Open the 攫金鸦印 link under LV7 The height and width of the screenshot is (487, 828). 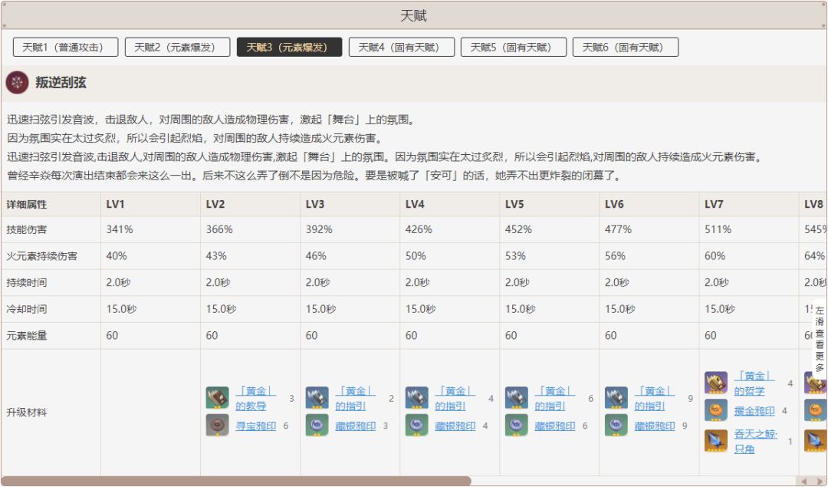(x=754, y=410)
